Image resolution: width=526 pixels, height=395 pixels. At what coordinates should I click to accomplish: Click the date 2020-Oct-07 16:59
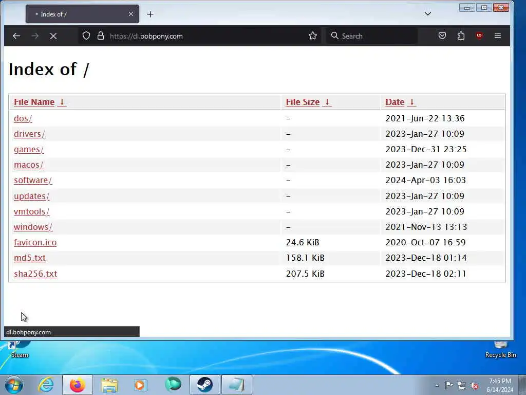click(426, 243)
